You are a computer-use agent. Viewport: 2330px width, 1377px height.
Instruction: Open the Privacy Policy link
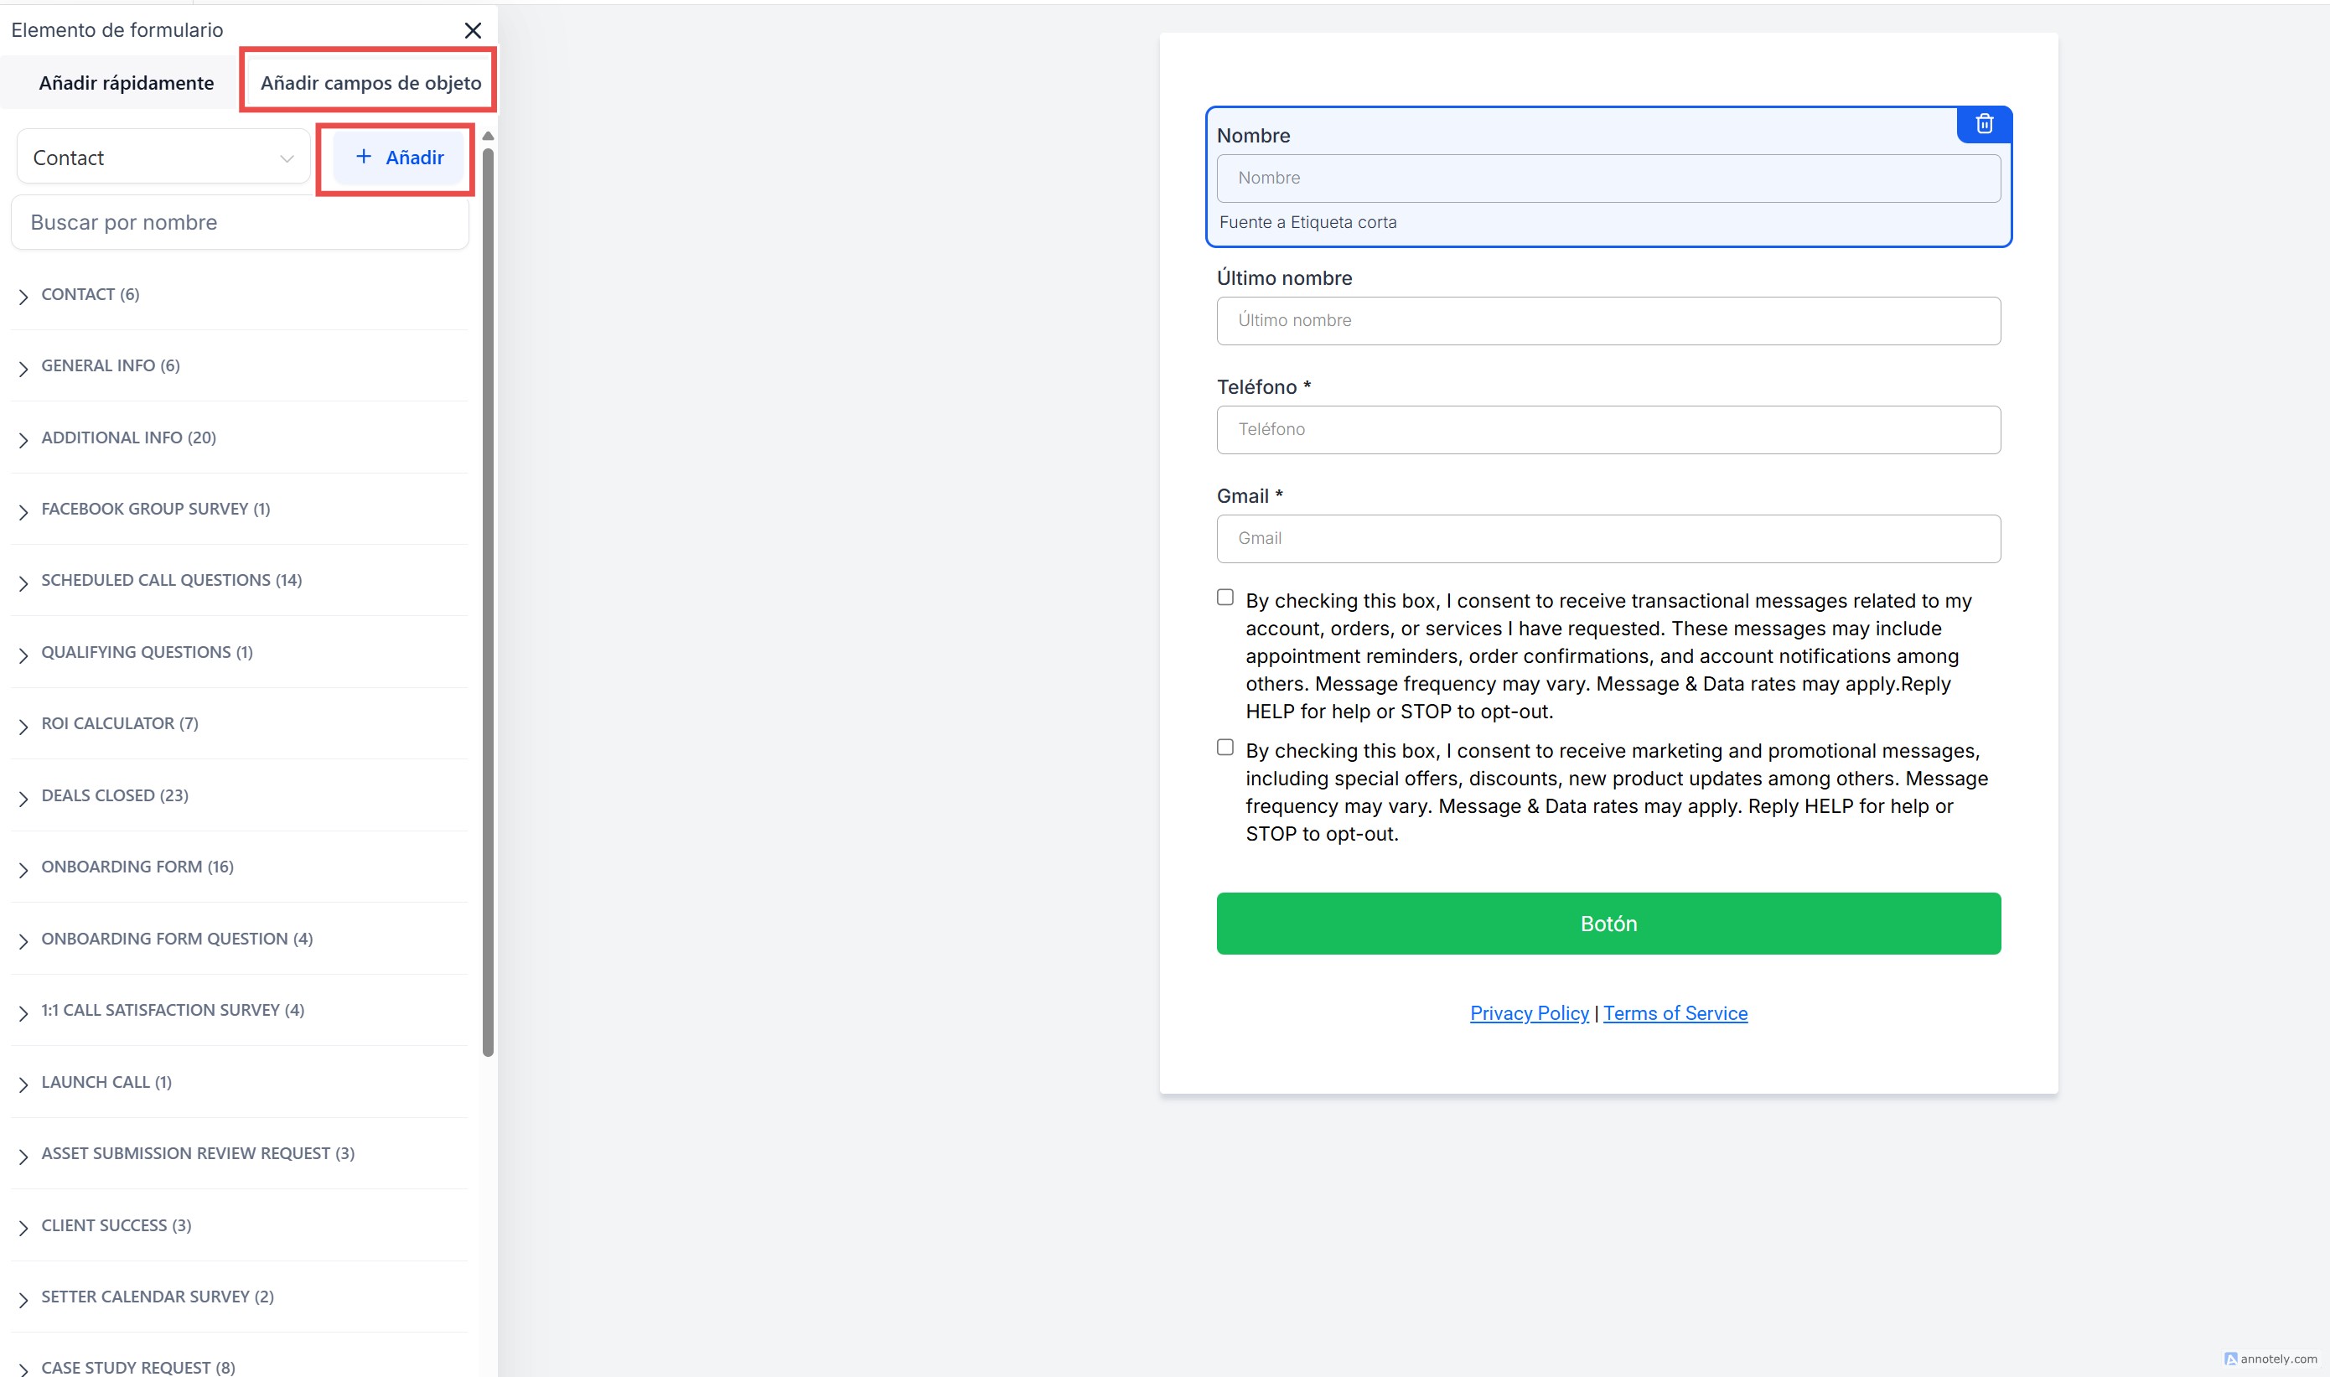[1528, 1013]
